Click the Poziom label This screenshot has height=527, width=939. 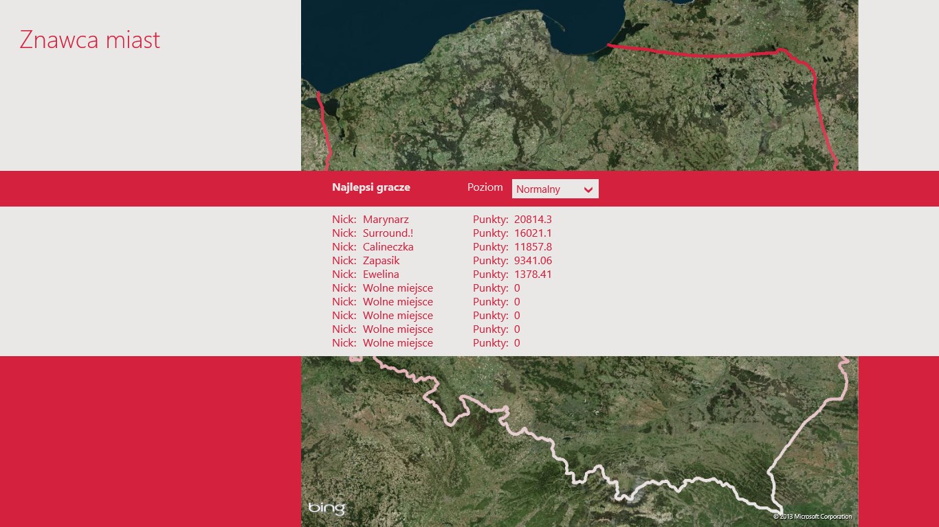(x=485, y=187)
